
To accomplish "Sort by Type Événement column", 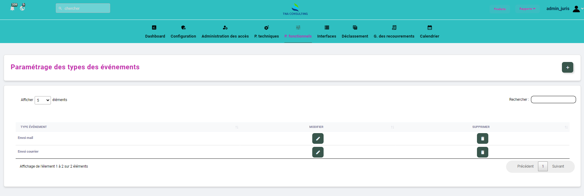I will point(34,127).
